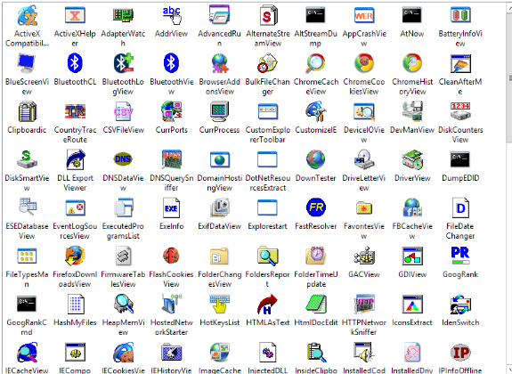Viewport: 512px width, 374px height.
Task: Open the AppCrashView icon
Action: click(364, 15)
